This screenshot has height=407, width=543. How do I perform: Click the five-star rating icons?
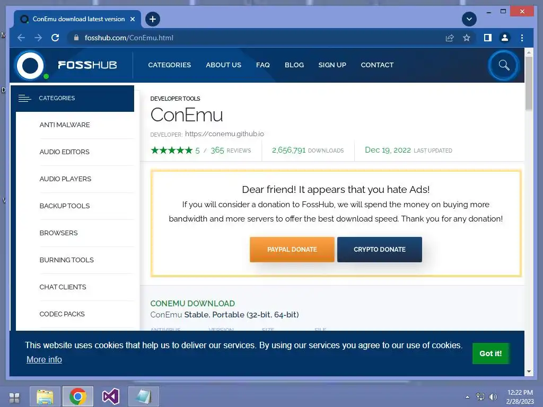coord(171,150)
